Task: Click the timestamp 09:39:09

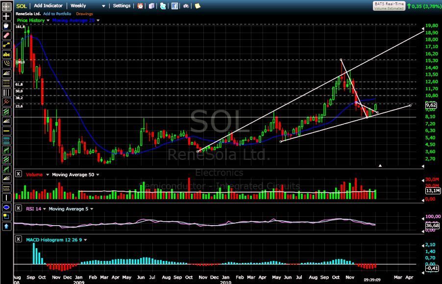Action: point(372,280)
